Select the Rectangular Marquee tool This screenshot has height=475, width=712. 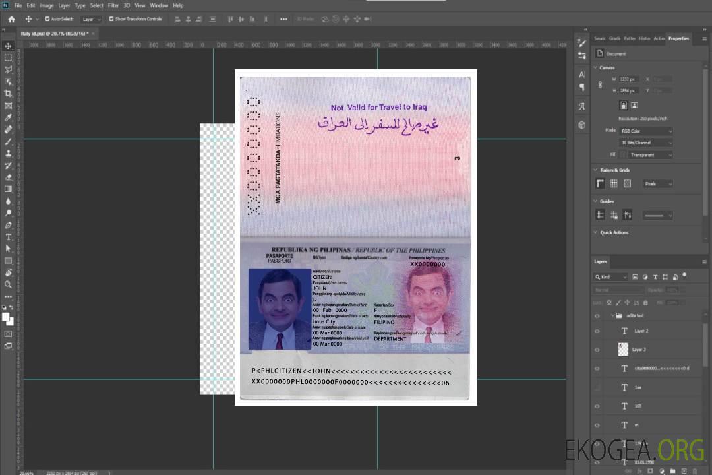pos(8,58)
